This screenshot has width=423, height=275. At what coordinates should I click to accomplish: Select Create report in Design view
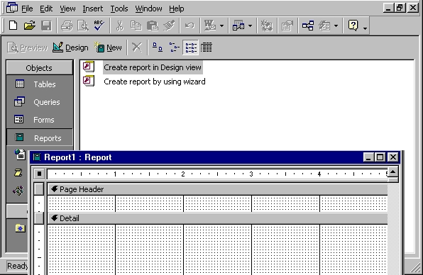click(153, 67)
